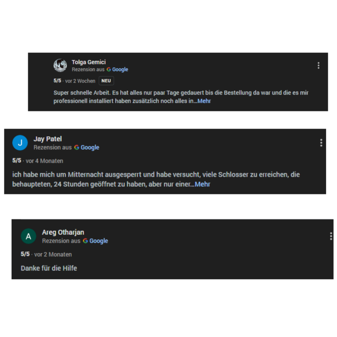Viewport: 337px width, 337px height.
Task: Click the reviewer name Jay Patel
Action: [x=47, y=139]
